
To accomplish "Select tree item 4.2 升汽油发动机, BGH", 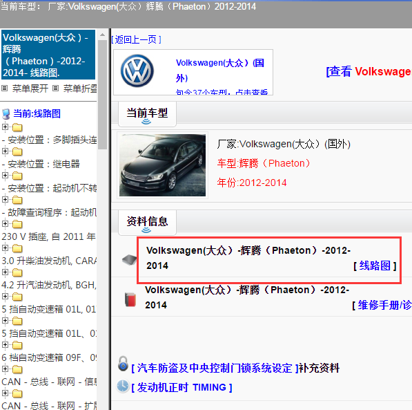I will coord(49,285).
